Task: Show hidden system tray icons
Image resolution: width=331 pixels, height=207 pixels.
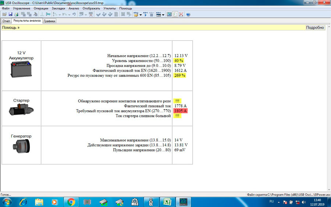Action: (279, 202)
